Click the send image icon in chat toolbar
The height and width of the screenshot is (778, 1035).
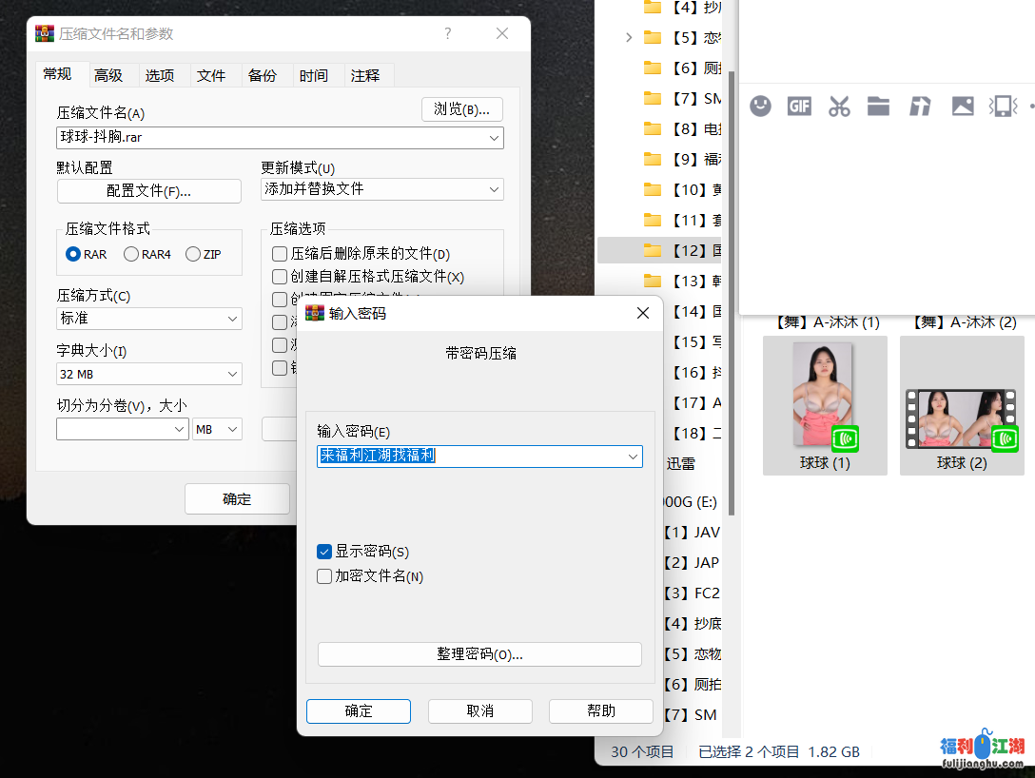962,106
